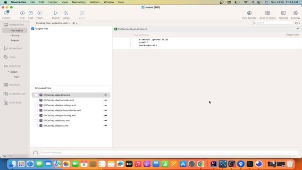Viewport: 302px width, 170px height.
Task: Open 'Pending files, sorted by path' dropdown
Action: (53, 23)
